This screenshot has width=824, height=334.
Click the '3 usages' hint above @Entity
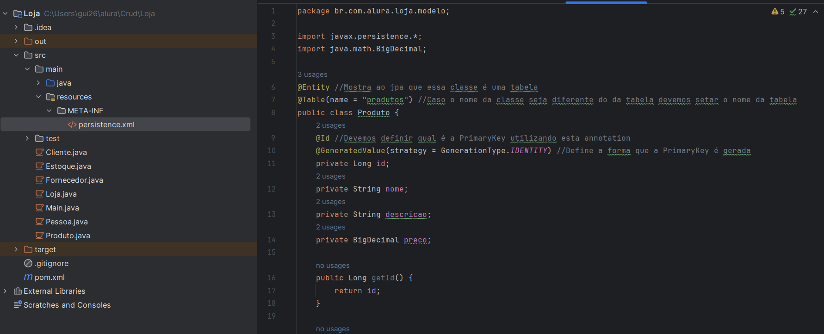tap(312, 74)
